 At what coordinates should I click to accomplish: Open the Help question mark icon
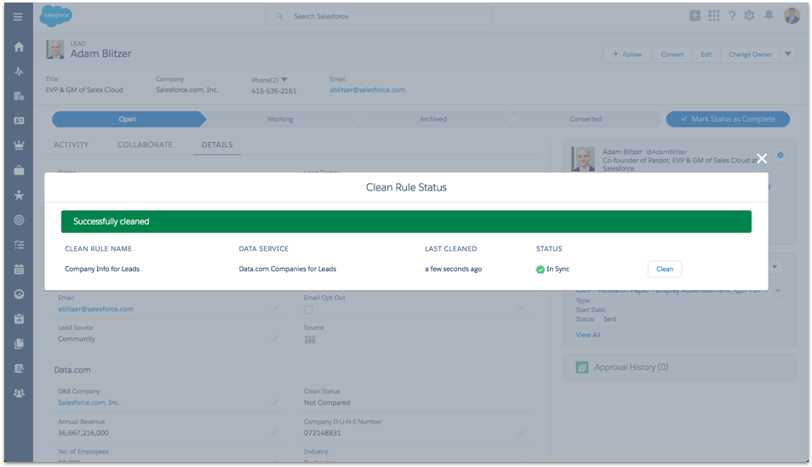pos(732,16)
